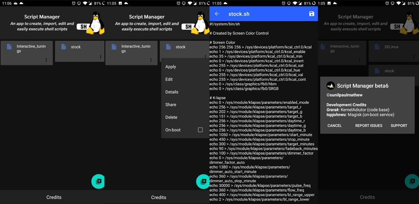Choose Edit from the stock context menu
Screen dimensions: 419x204
[x=169, y=80]
